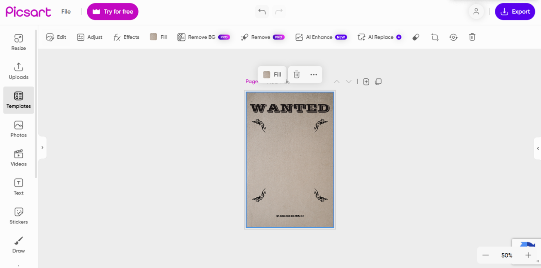The width and height of the screenshot is (541, 268).
Task: Open the Resize tool in sidebar
Action: (x=18, y=42)
